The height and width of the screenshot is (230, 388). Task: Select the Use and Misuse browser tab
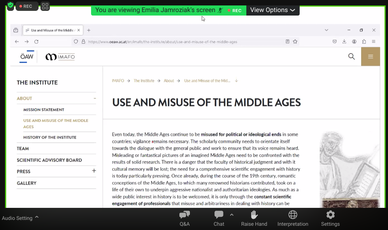[x=53, y=30]
